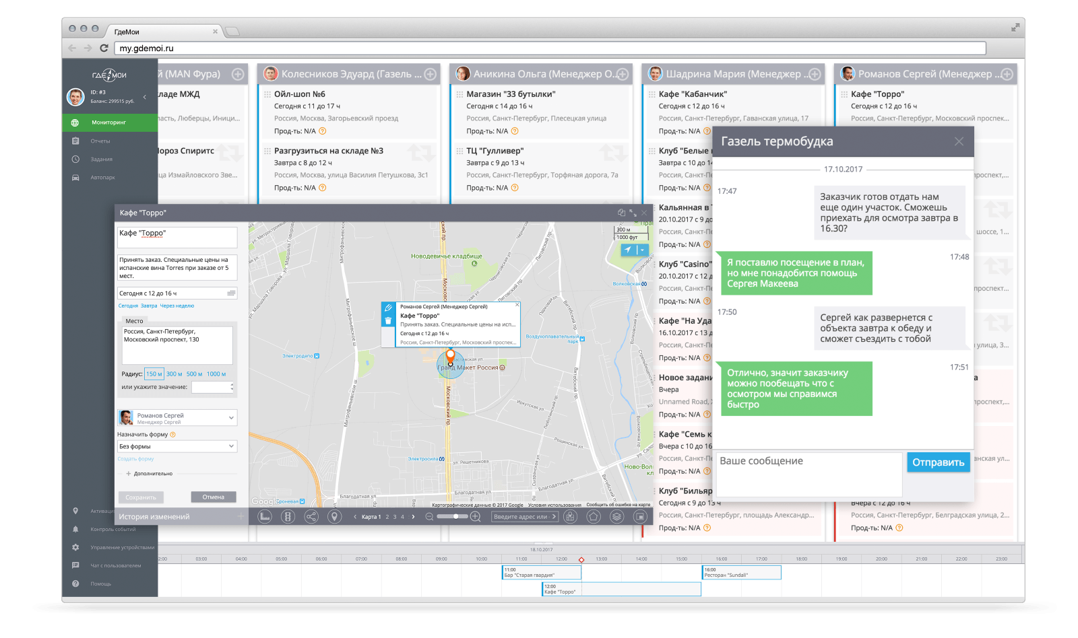Open calendar icon in the time field
1078x638 pixels.
point(232,293)
